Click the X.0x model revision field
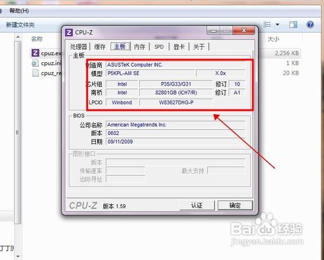This screenshot has height=260, width=324. pyautogui.click(x=220, y=73)
